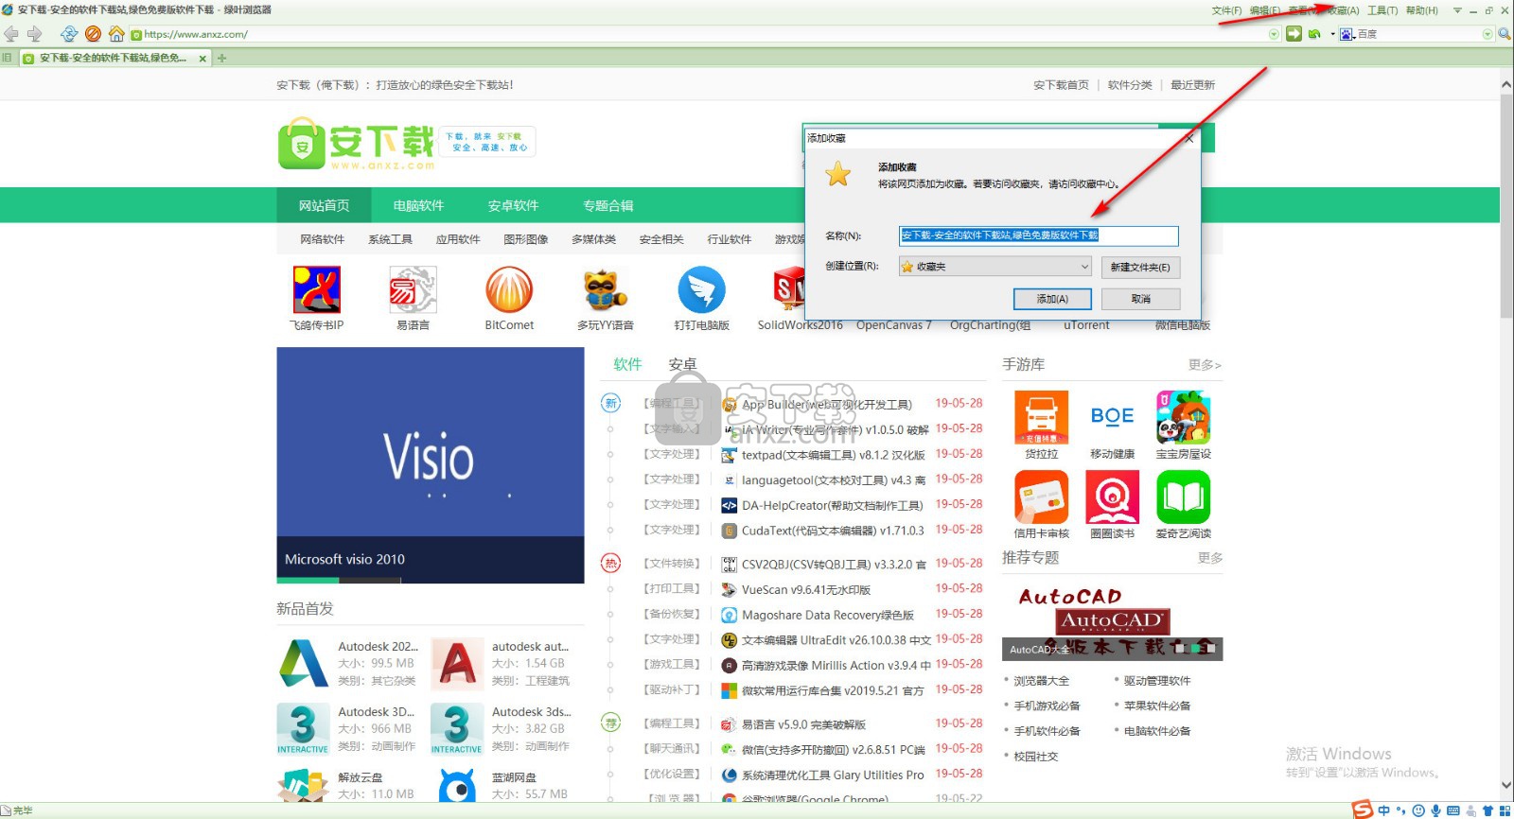Viewport: 1514px width, 819px height.
Task: Open the 工具(T) menu
Action: point(1382,10)
